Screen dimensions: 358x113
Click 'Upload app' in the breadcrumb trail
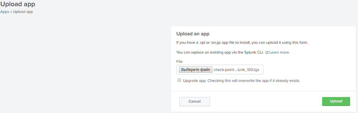pyautogui.click(x=23, y=12)
